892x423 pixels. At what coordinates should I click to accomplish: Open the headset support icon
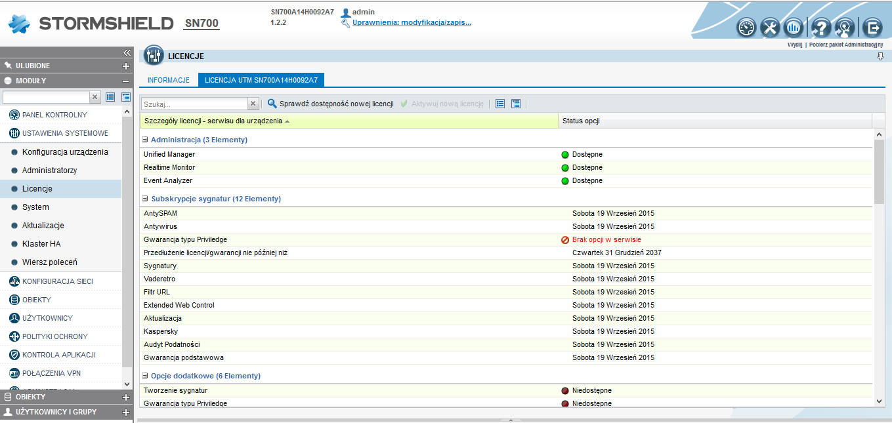point(844,28)
